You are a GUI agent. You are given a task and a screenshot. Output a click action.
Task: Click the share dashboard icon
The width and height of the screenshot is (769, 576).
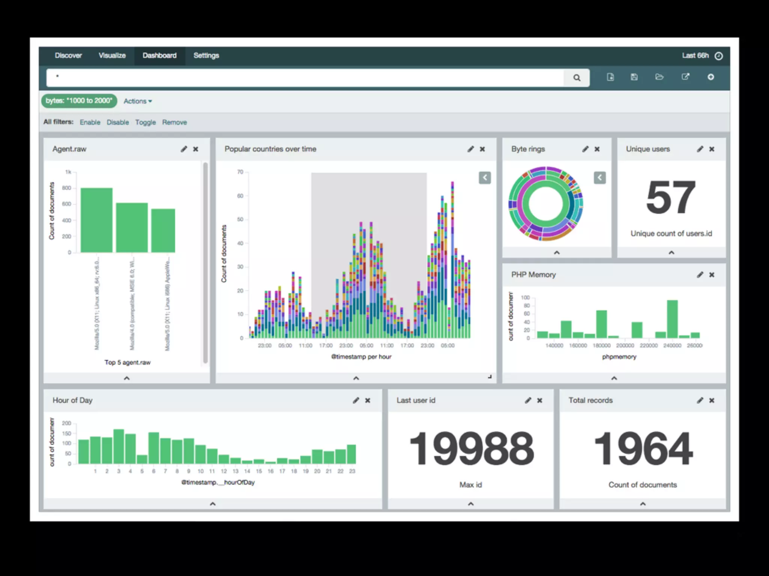pos(685,77)
